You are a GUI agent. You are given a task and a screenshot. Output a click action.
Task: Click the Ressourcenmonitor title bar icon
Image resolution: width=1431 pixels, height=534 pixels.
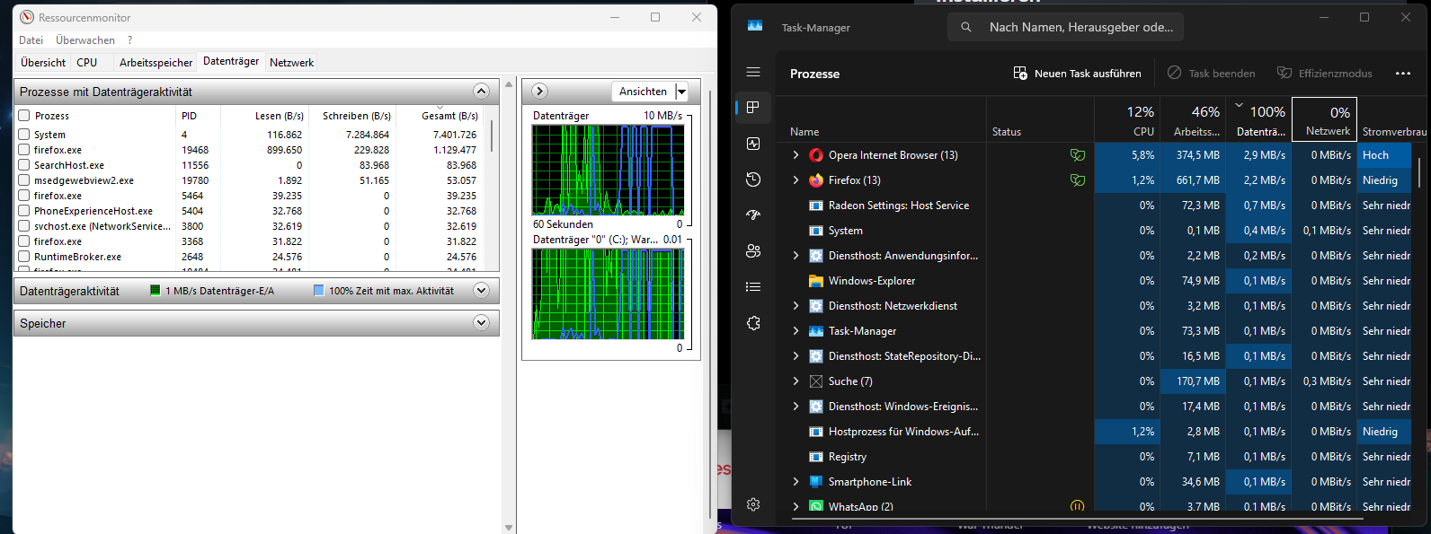27,17
